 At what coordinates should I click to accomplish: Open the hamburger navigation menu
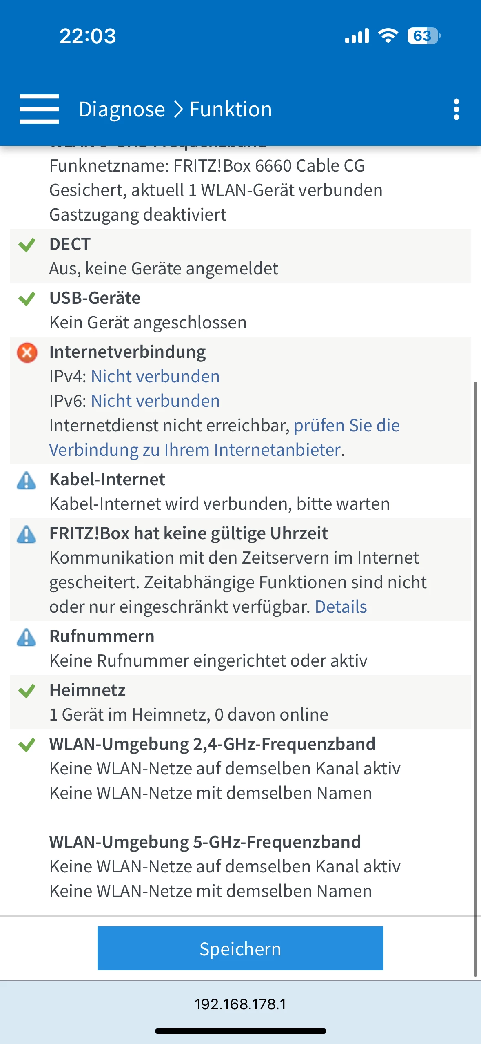point(39,109)
